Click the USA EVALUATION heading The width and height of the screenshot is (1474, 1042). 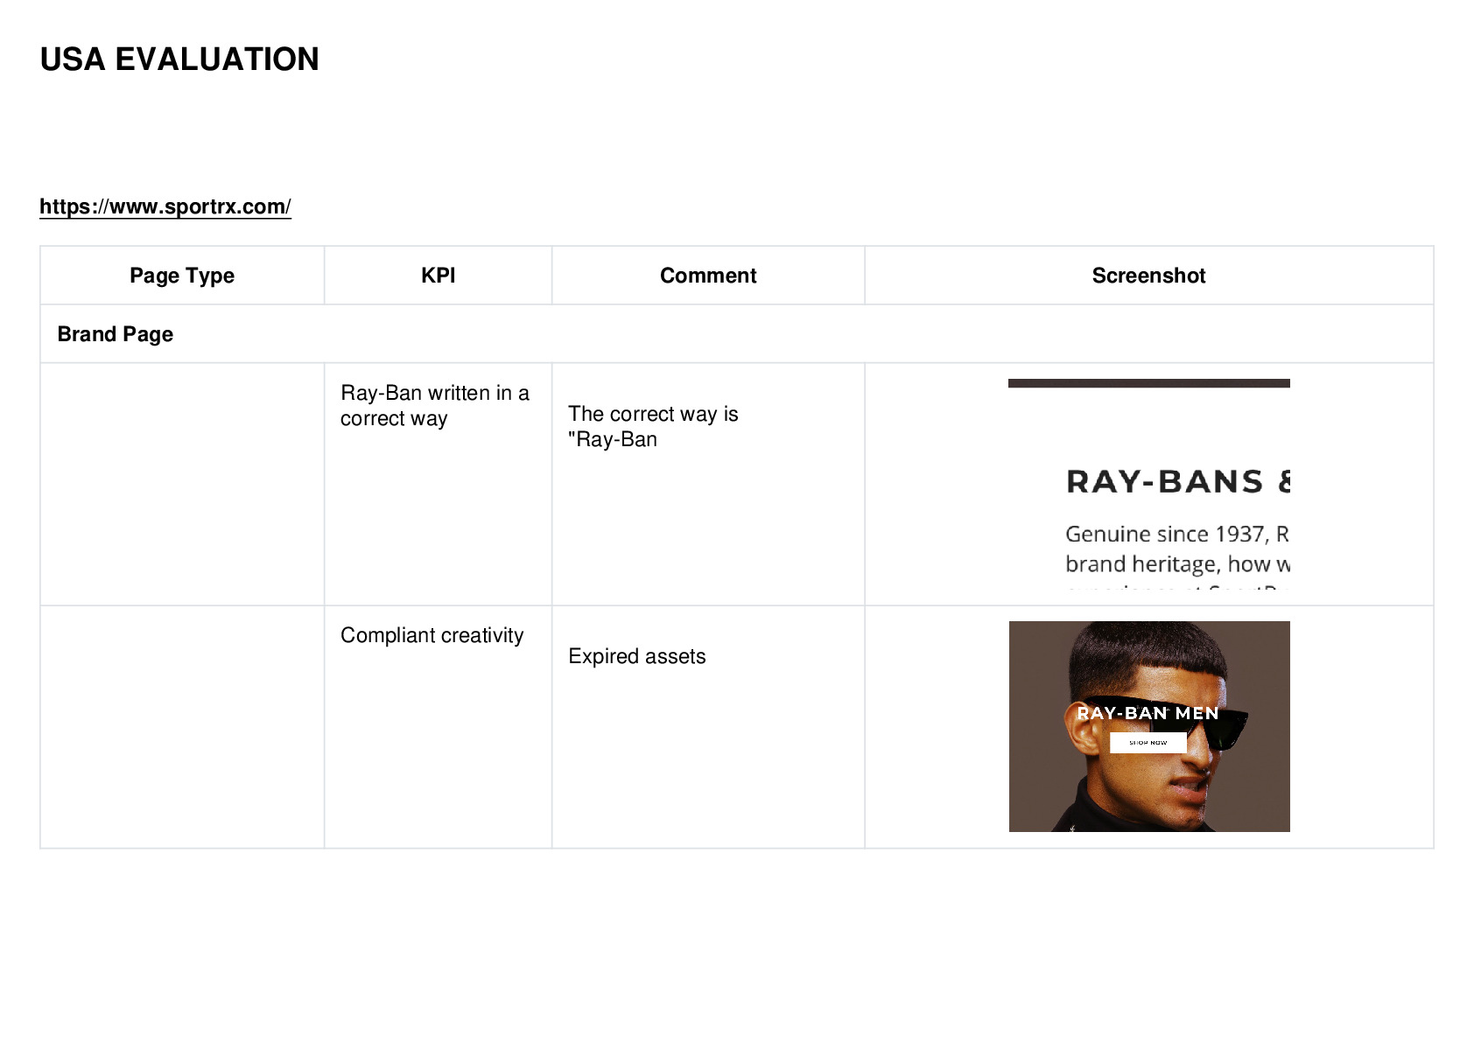pyautogui.click(x=179, y=59)
